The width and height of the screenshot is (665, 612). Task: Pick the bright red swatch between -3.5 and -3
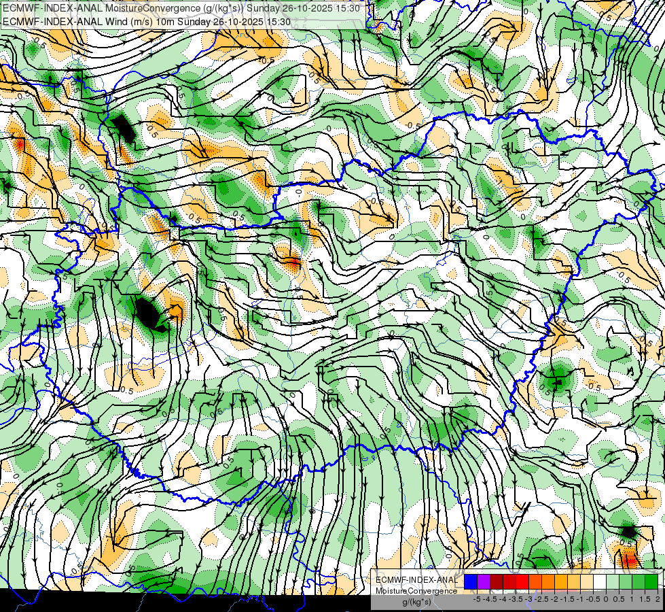click(x=522, y=582)
